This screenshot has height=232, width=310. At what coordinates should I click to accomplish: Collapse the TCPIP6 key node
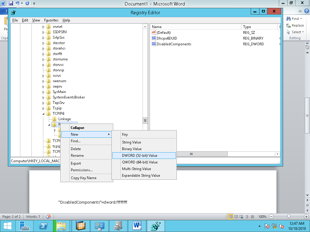43,114
